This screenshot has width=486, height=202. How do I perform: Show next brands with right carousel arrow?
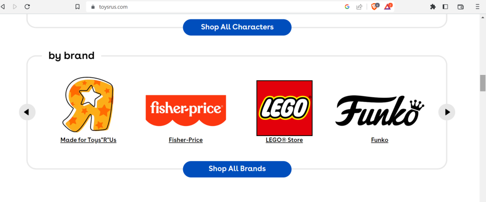[x=447, y=112]
